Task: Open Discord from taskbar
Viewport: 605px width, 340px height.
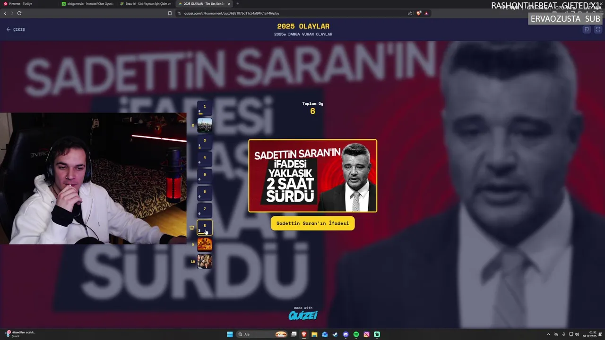Action: click(346, 334)
